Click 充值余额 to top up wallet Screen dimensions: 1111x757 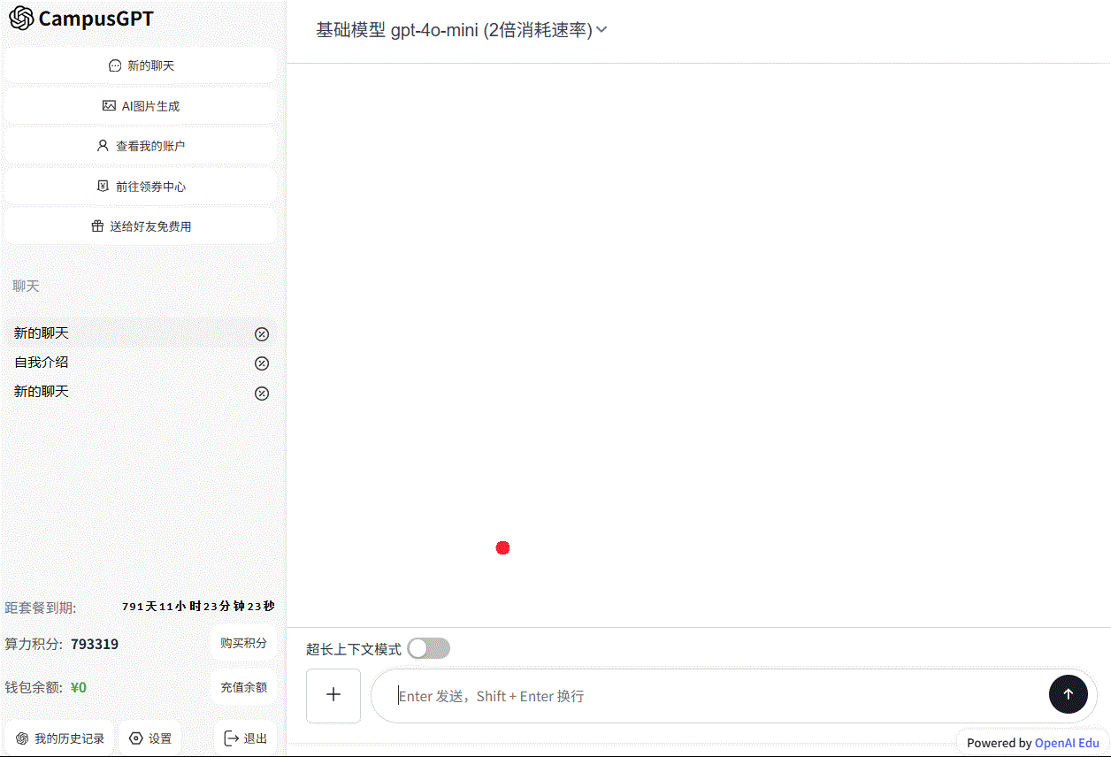[243, 687]
